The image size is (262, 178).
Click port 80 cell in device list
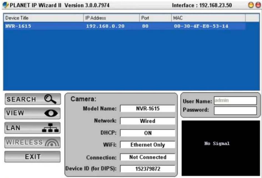(x=145, y=26)
